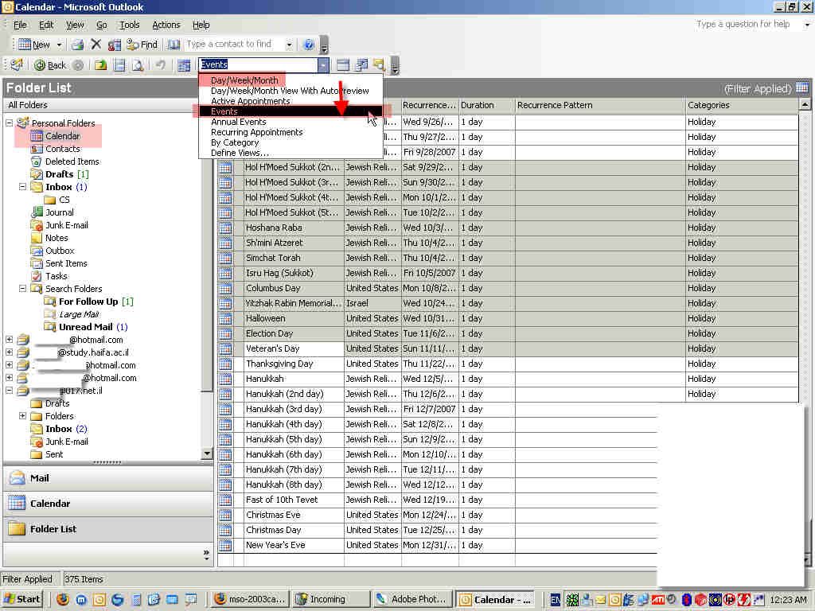Click the events list scroll up arrow

click(805, 105)
